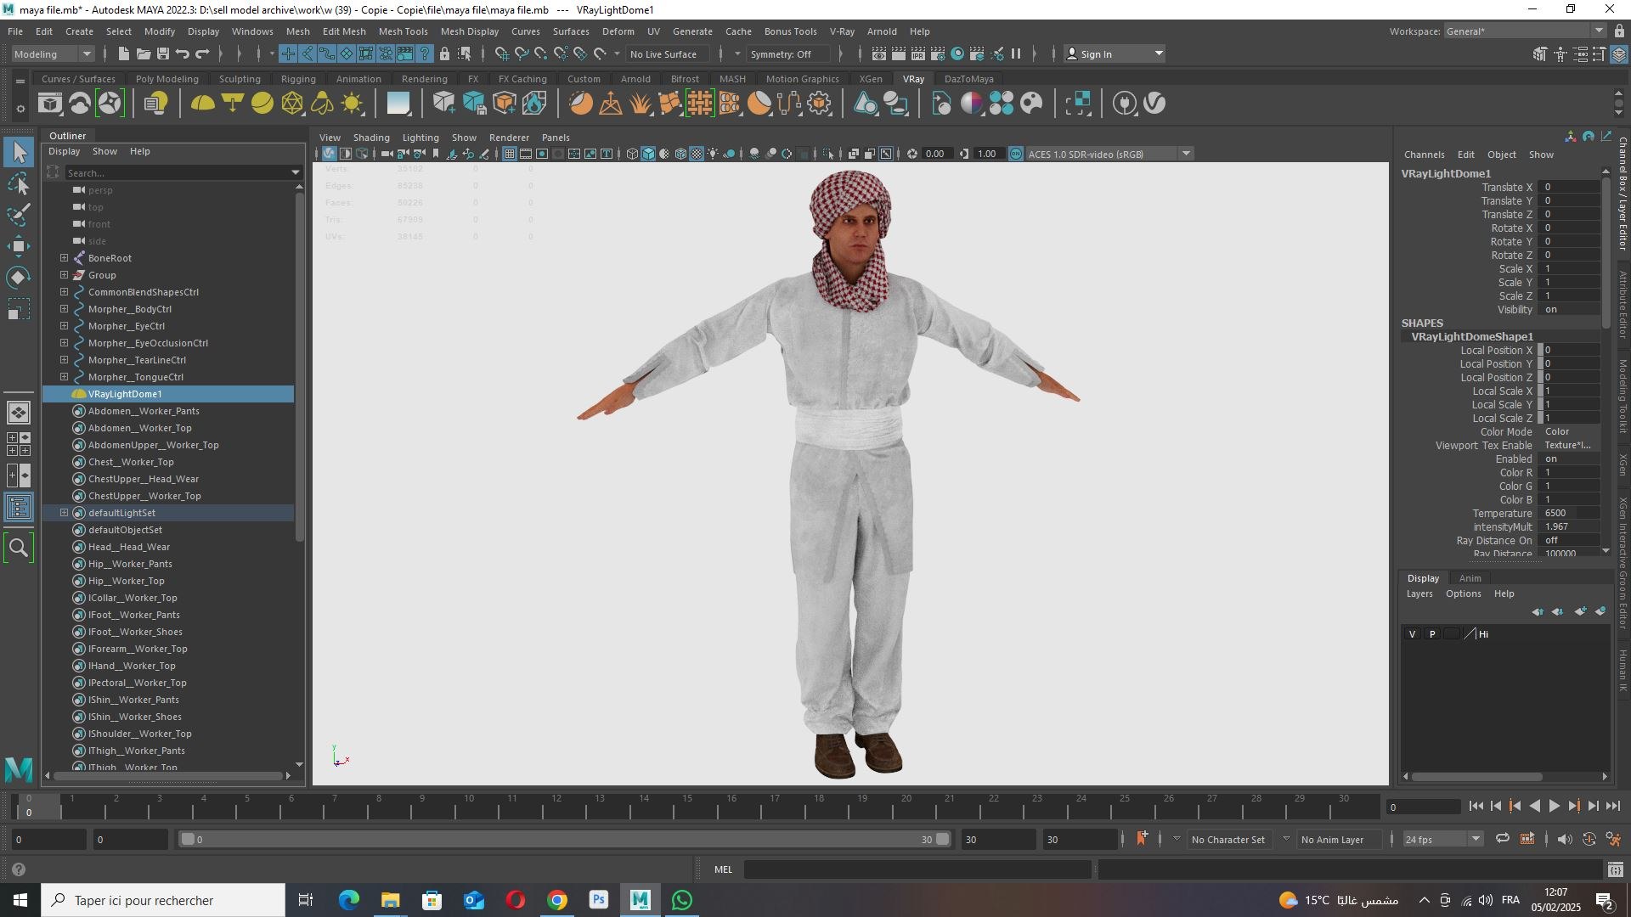The image size is (1631, 917).
Task: Expand Morpher__BodyCtrl in Outliner
Action: [64, 309]
